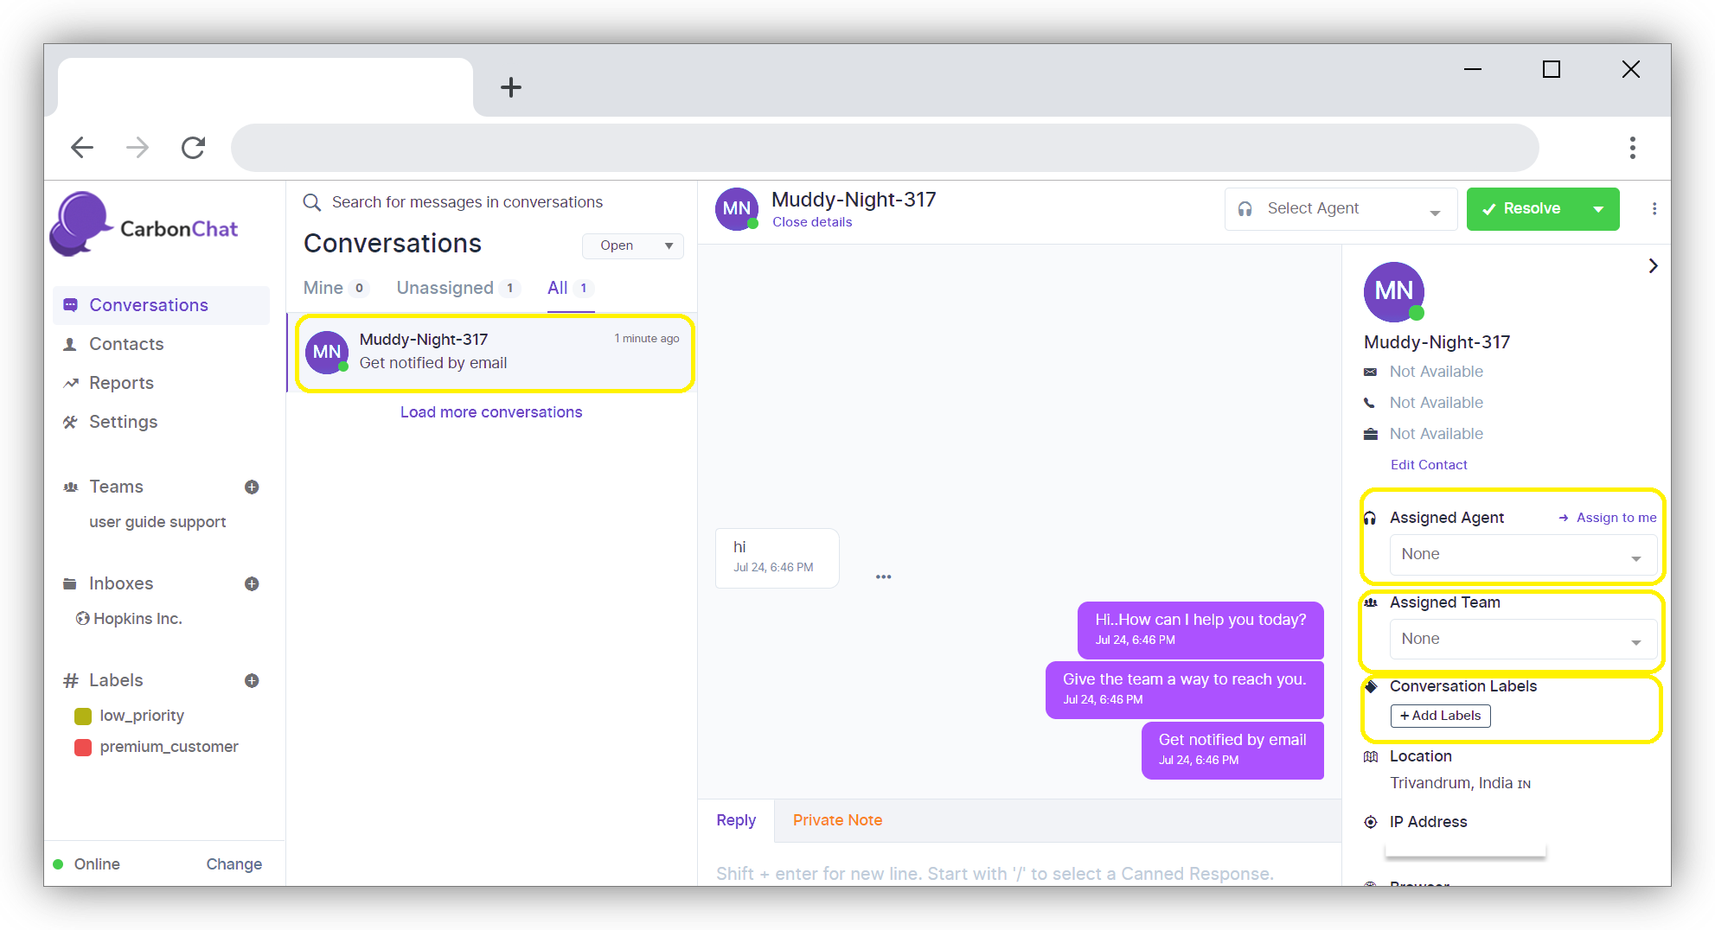Screen dimensions: 1715x930
Task: Switch to the Private Note tab
Action: pos(836,820)
